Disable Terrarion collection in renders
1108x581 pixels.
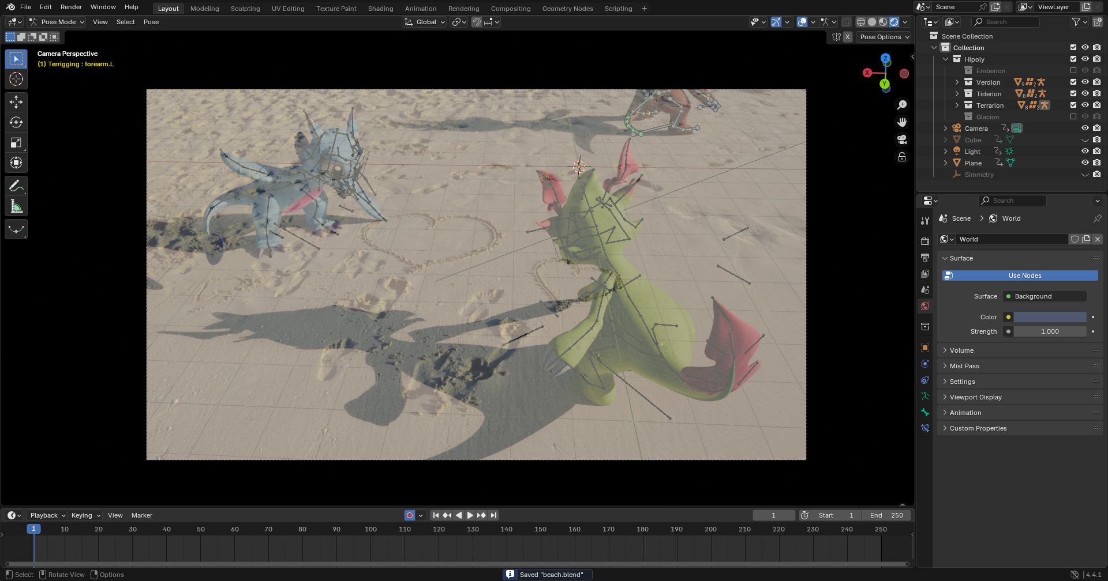[x=1096, y=105]
